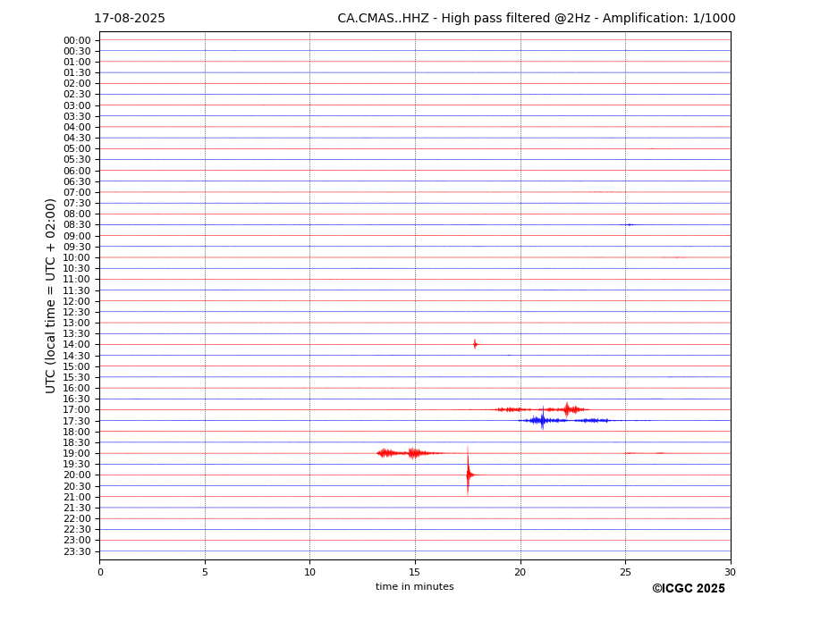Image resolution: width=829 pixels, height=622 pixels.
Task: Click the x-axis tick label 20
Action: point(520,572)
